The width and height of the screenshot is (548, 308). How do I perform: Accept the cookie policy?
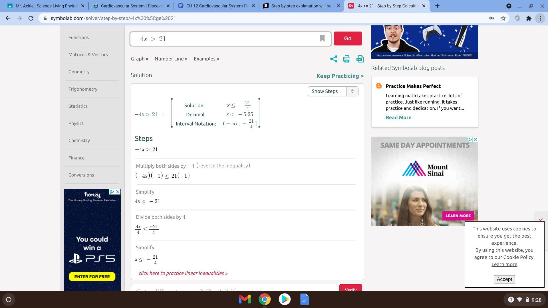(x=504, y=279)
